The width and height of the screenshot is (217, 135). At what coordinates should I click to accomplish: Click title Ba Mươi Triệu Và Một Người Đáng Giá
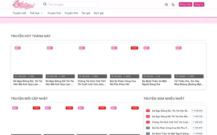[x=154, y=83]
